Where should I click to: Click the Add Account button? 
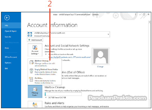tap(35, 40)
